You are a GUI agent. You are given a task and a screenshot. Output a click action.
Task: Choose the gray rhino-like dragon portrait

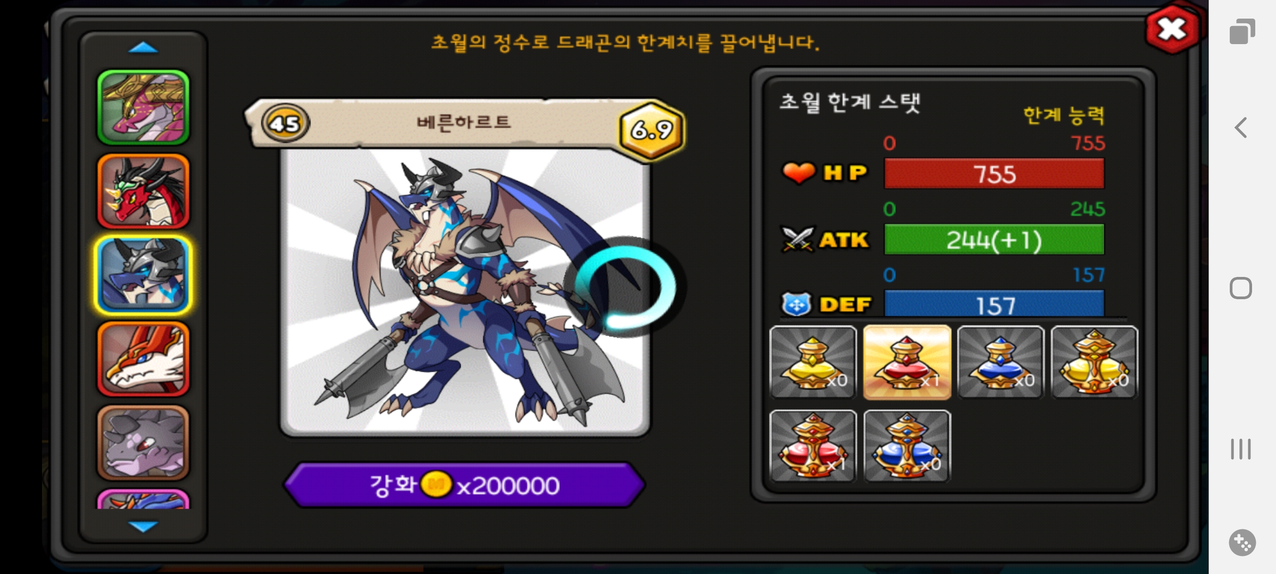coord(143,442)
